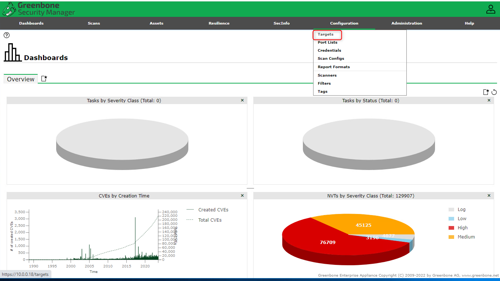Viewport: 500px width, 281px height.
Task: Reset dashboard to defaults icon
Action: [494, 92]
